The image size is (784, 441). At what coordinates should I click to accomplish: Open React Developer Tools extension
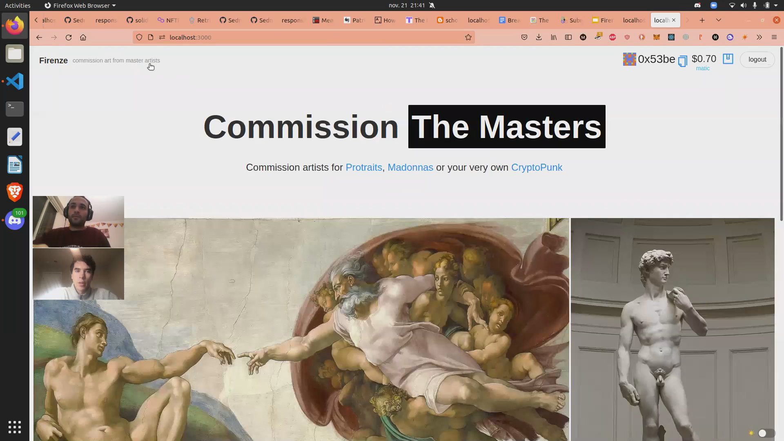point(671,37)
